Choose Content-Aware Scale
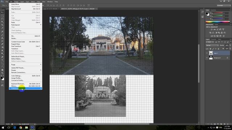The width and height of the screenshot is (232, 130). point(26,42)
